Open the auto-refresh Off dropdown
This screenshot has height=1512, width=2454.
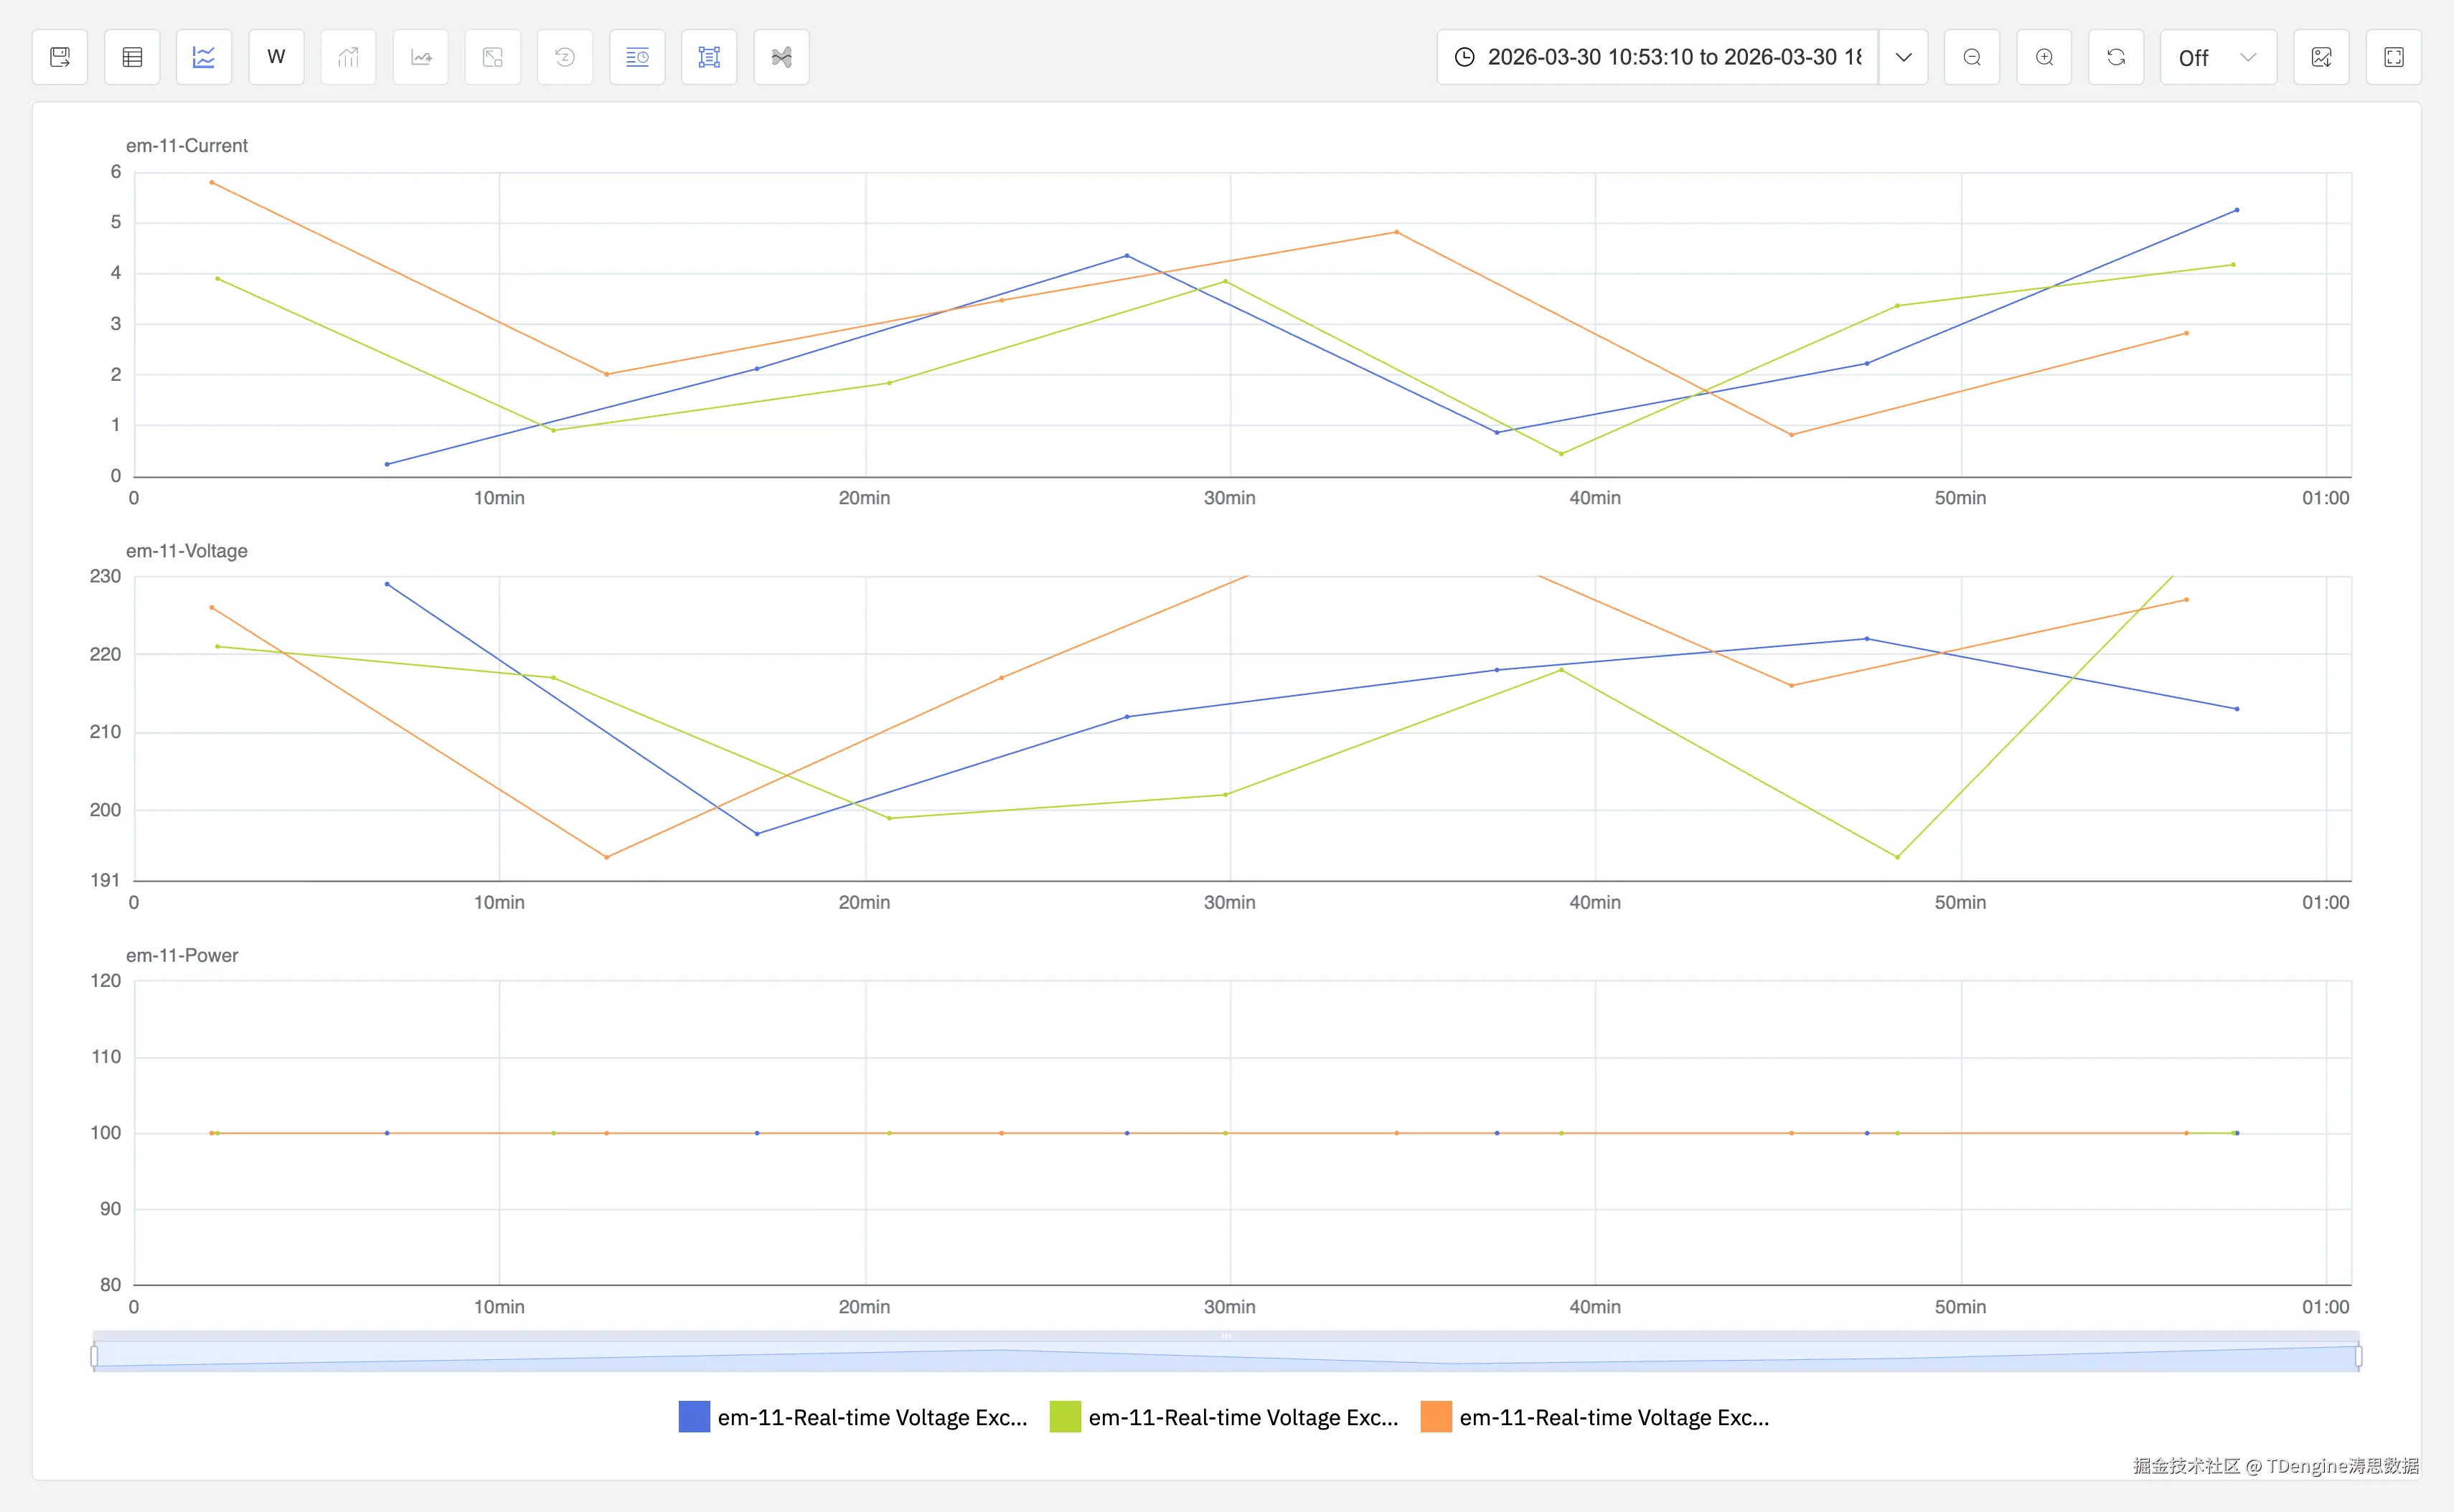pos(2218,57)
